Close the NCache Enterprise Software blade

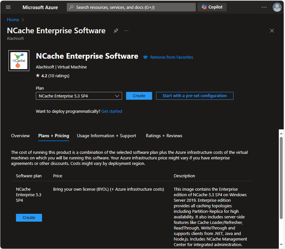click(x=272, y=31)
